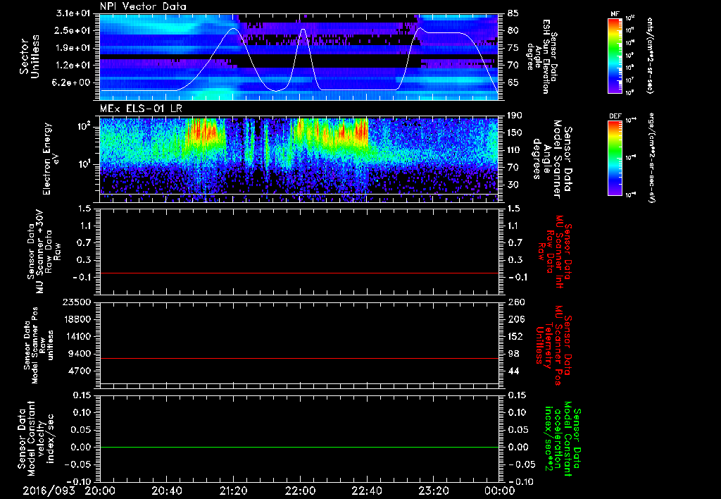The height and width of the screenshot is (499, 721).
Task: Select the red "MU Scanner Inh Raw Data" label
Action: point(555,252)
